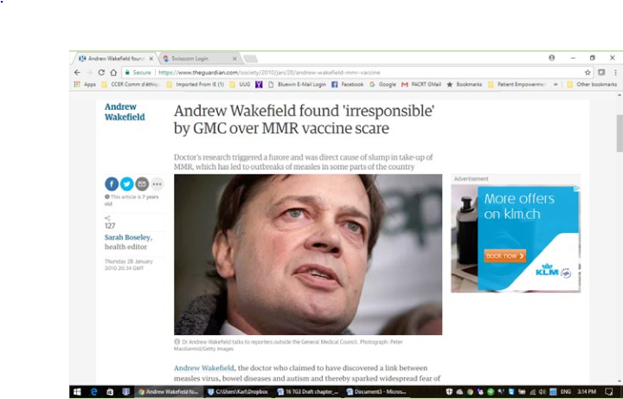Bookmark this page with star icon
This screenshot has width=623, height=399.
(588, 73)
